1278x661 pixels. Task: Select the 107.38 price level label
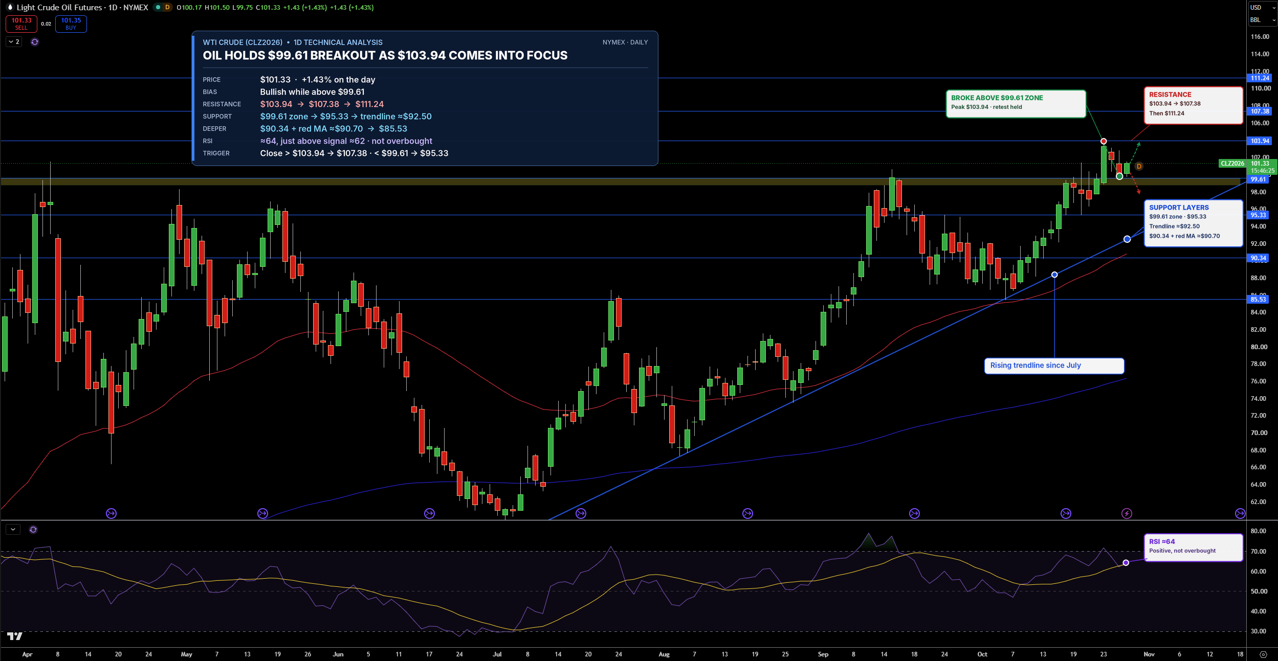click(x=1260, y=111)
